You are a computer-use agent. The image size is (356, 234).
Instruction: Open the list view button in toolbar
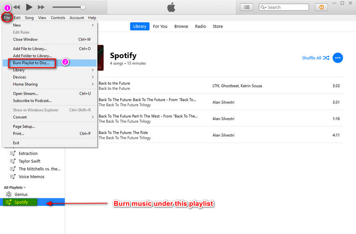[247, 7]
